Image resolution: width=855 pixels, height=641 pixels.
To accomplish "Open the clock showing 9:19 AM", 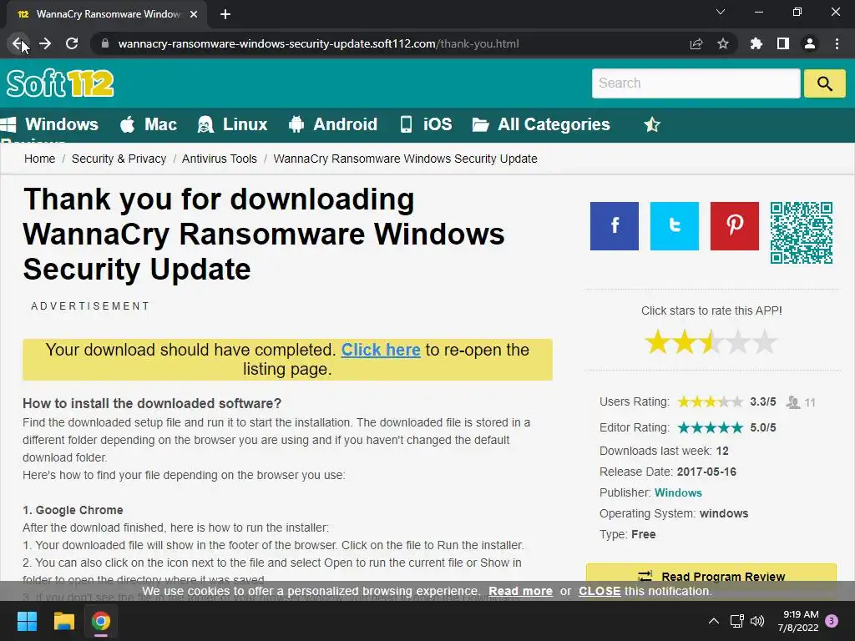I will (x=798, y=621).
